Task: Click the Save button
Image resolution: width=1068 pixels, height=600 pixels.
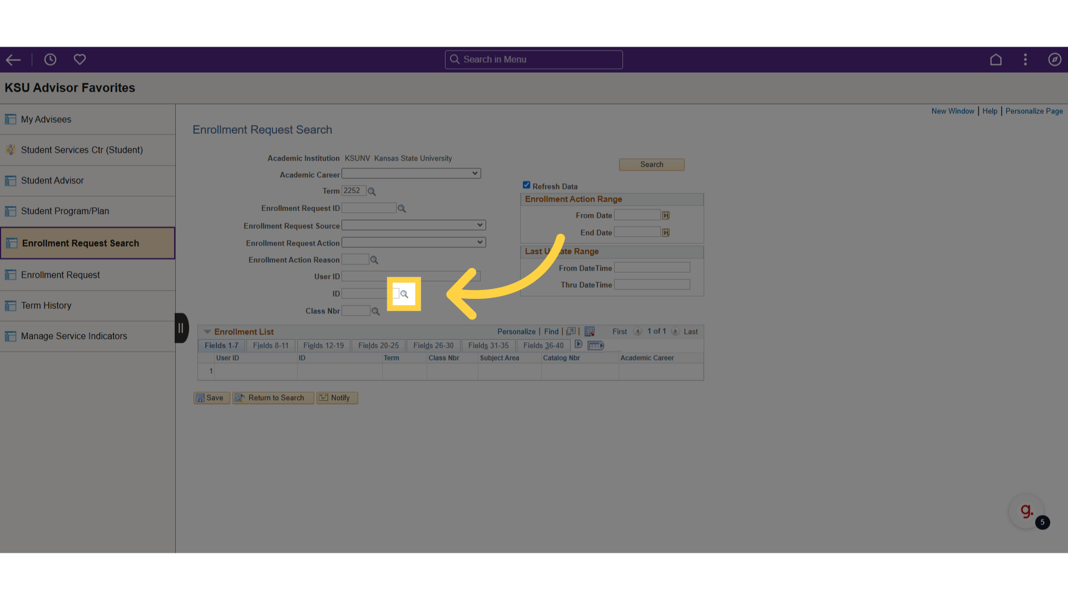Action: tap(211, 398)
